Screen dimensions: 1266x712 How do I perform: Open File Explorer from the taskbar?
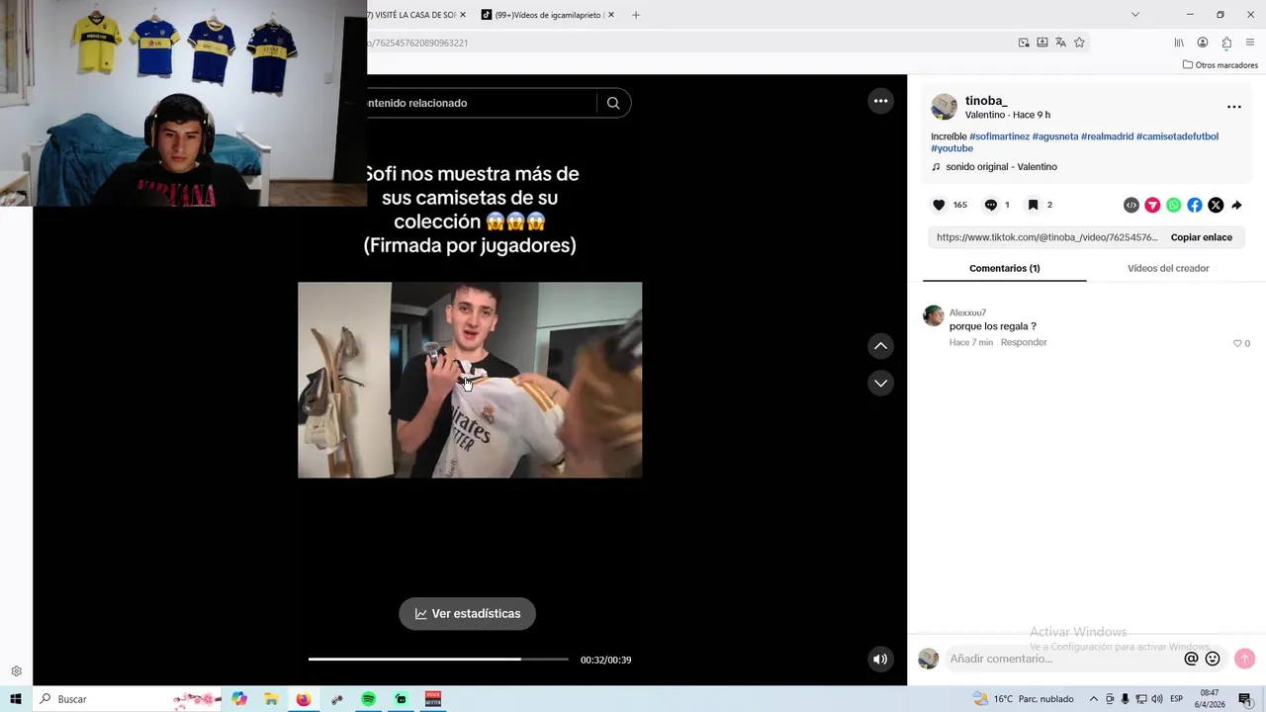pyautogui.click(x=271, y=699)
